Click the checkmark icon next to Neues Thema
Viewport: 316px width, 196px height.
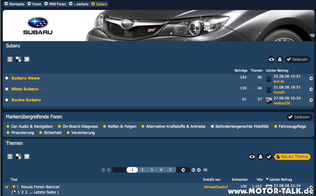pos(269,157)
